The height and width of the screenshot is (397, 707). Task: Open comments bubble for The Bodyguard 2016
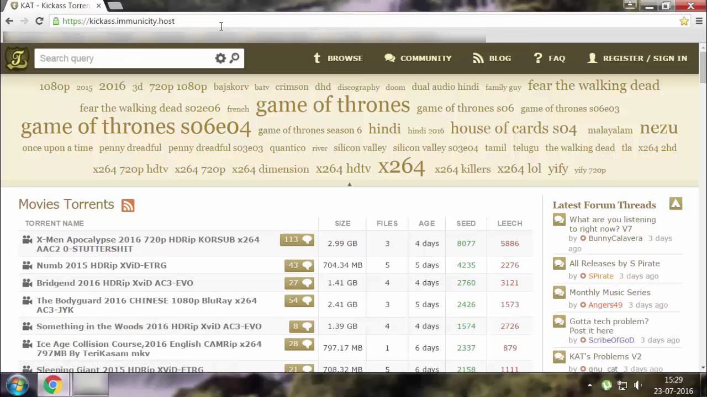click(x=299, y=301)
